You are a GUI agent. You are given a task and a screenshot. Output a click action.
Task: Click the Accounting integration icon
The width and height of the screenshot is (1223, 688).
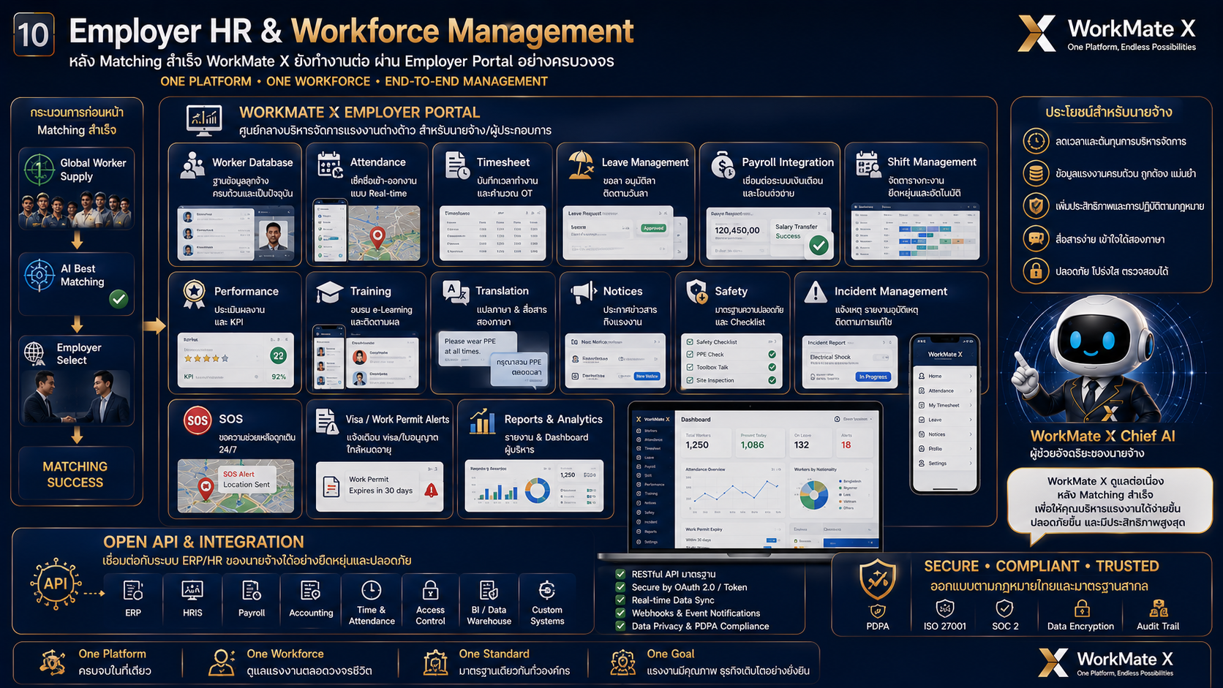point(310,591)
